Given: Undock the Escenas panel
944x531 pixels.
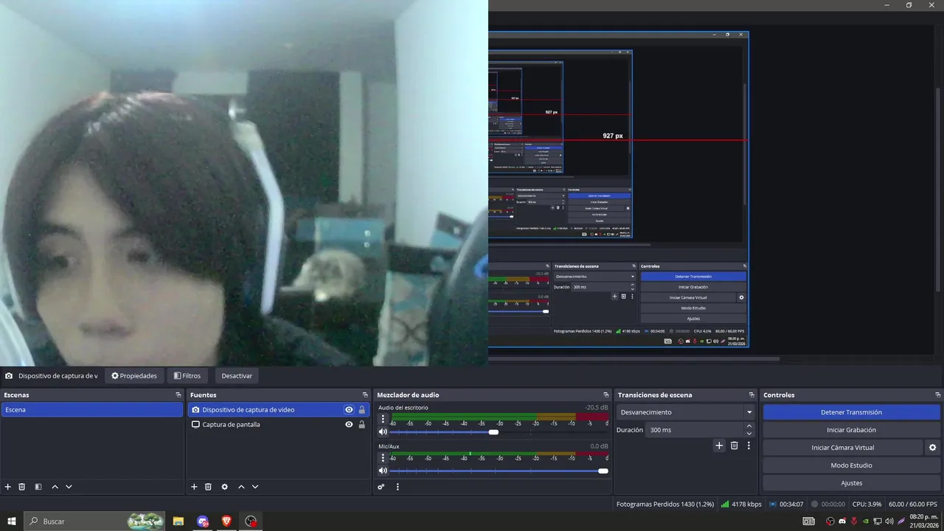Looking at the screenshot, I should point(178,395).
